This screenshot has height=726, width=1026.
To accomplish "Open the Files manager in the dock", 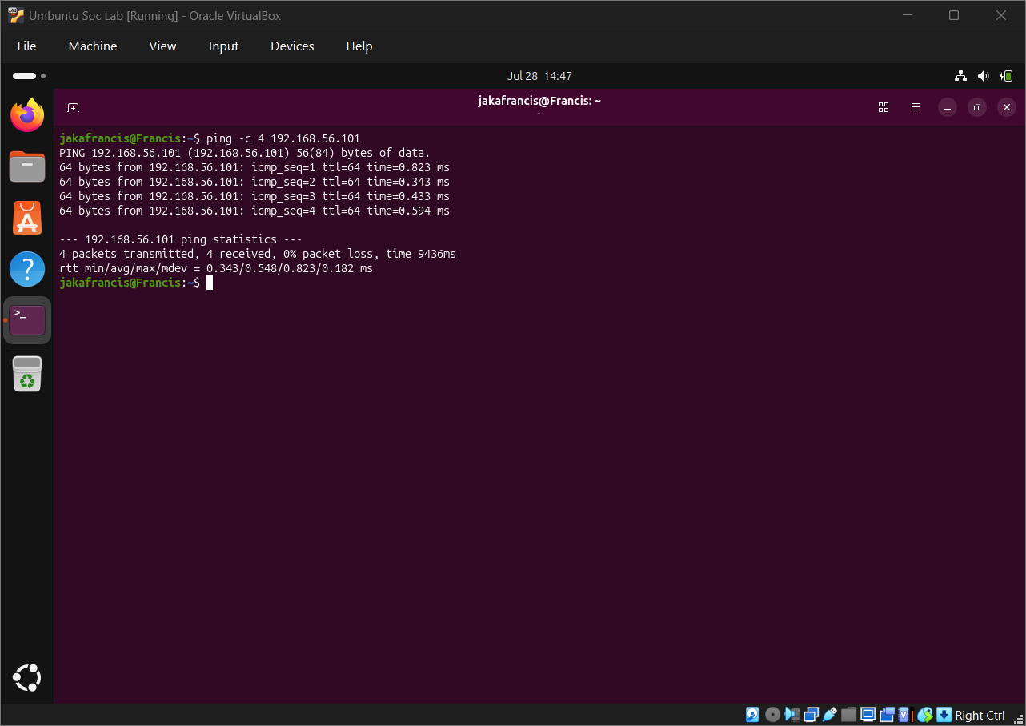I will [27, 166].
